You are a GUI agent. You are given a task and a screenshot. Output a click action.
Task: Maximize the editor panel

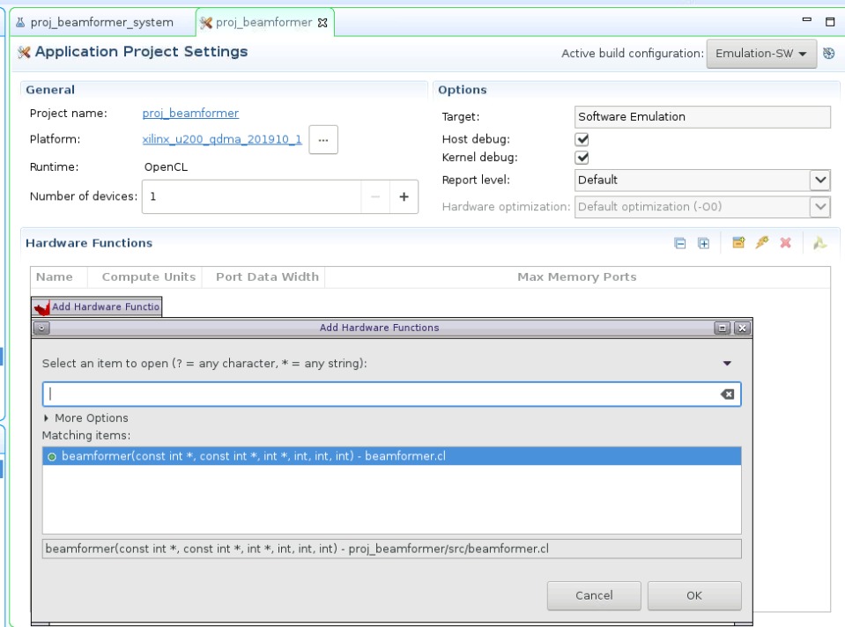(x=830, y=21)
